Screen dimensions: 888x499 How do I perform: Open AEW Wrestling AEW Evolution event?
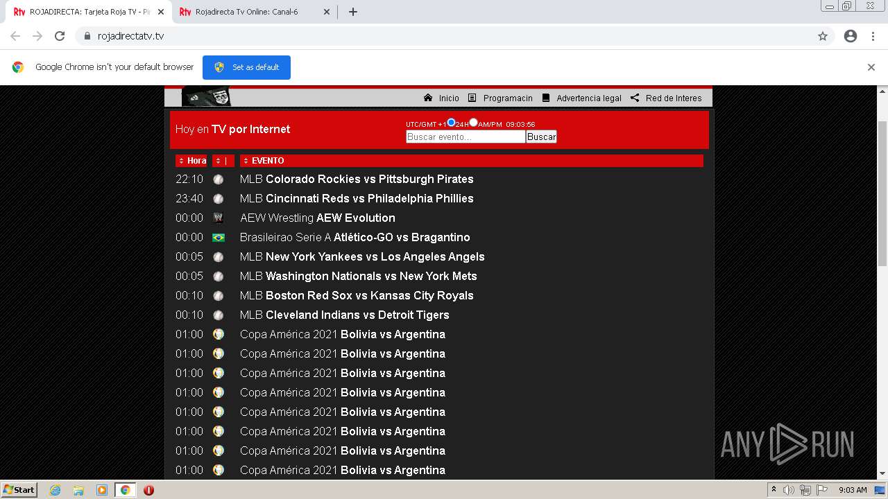pyautogui.click(x=318, y=218)
